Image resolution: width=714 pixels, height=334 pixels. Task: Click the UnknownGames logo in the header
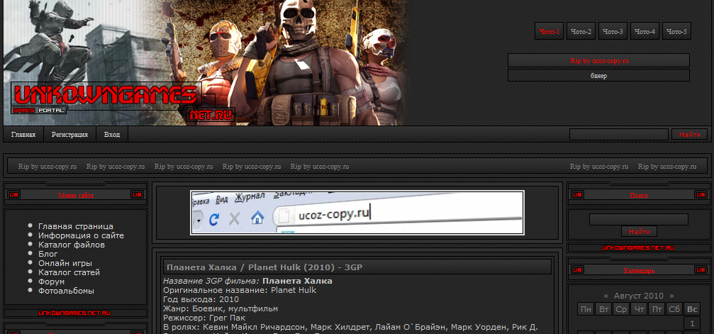(105, 94)
